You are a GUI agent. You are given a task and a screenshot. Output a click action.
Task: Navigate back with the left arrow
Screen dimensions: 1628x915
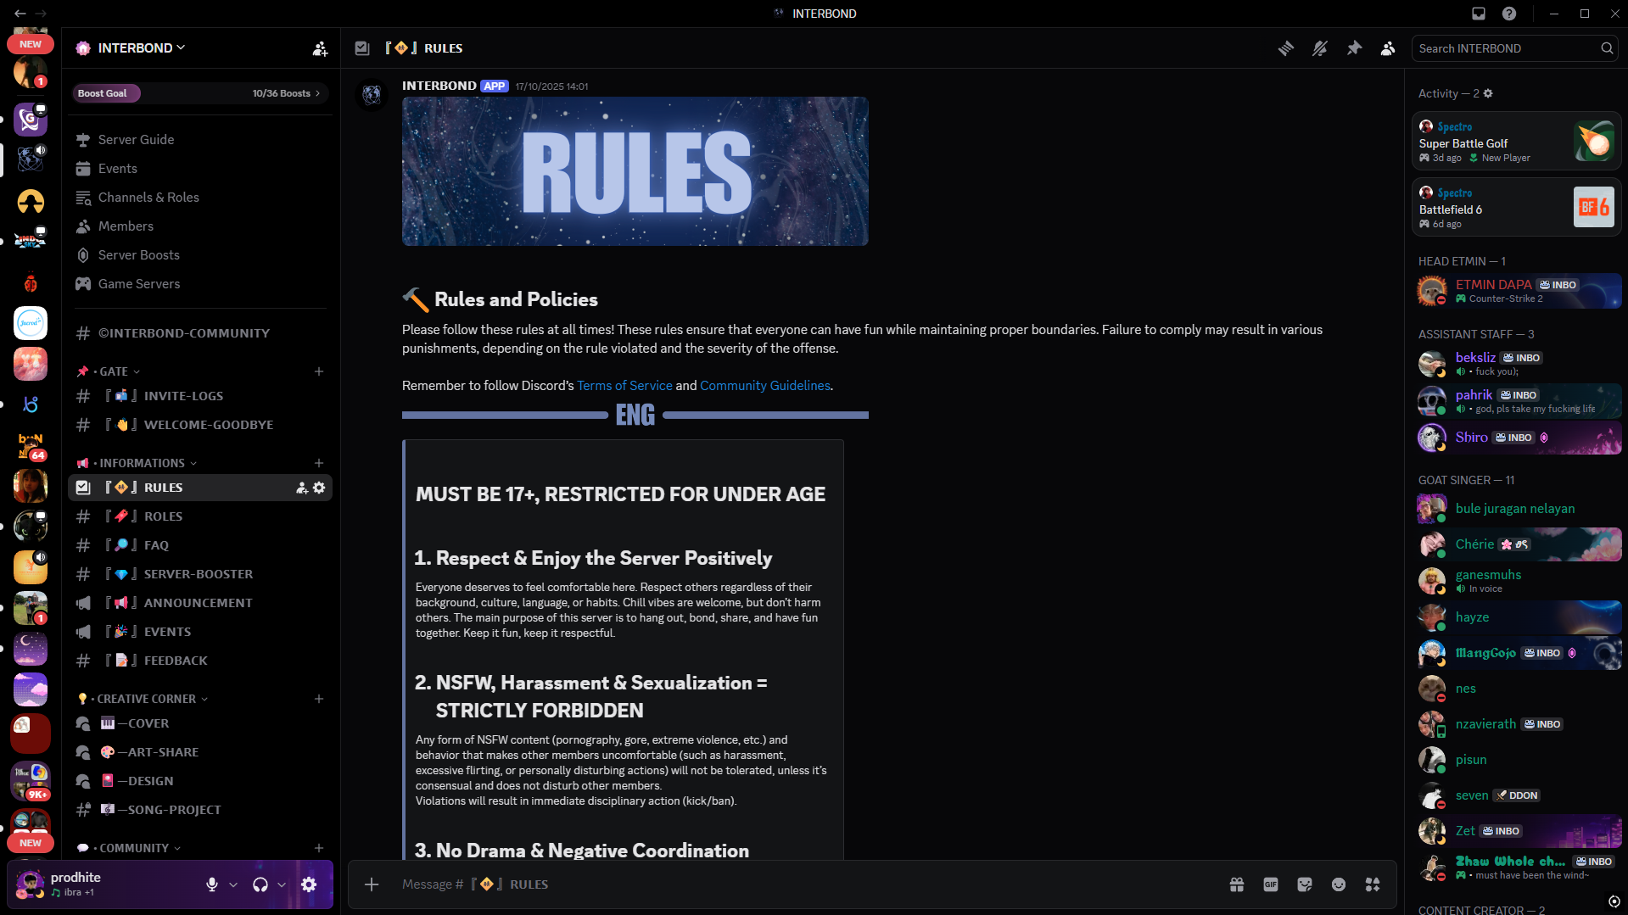point(20,14)
